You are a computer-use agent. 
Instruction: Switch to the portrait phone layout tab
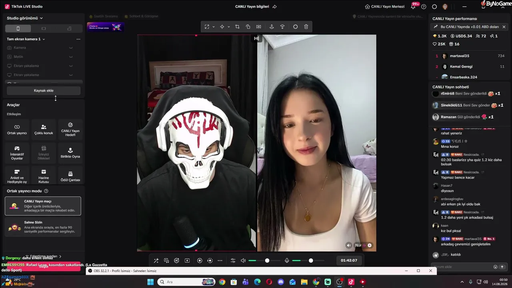pyautogui.click(x=18, y=28)
